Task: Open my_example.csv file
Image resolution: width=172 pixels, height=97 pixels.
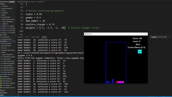Action: (x=7, y=85)
